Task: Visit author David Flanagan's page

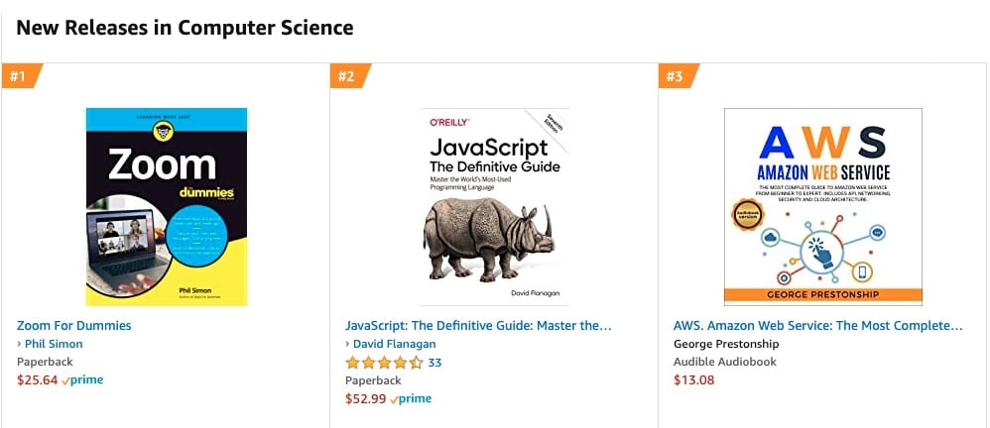Action: 394,344
